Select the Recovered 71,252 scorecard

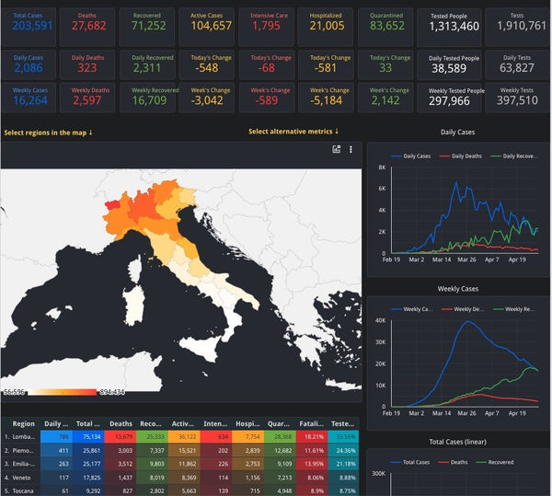(x=147, y=27)
